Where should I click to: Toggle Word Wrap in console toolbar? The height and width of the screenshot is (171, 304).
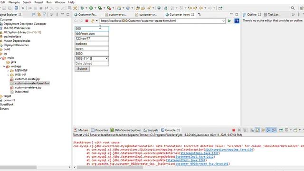(263, 130)
